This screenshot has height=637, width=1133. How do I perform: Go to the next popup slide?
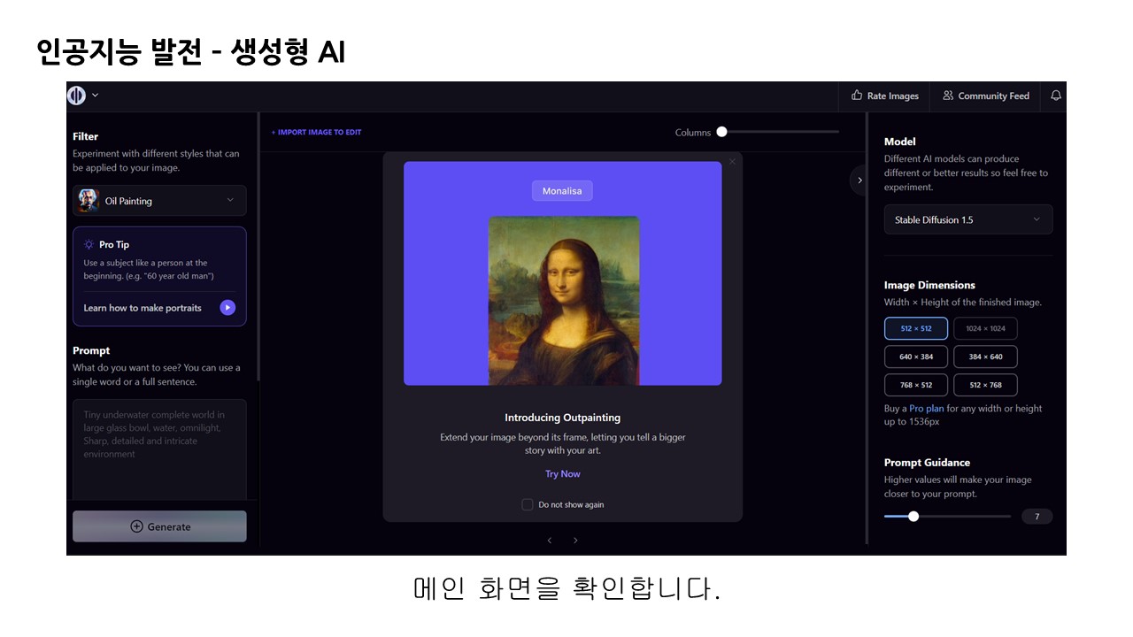pyautogui.click(x=575, y=541)
